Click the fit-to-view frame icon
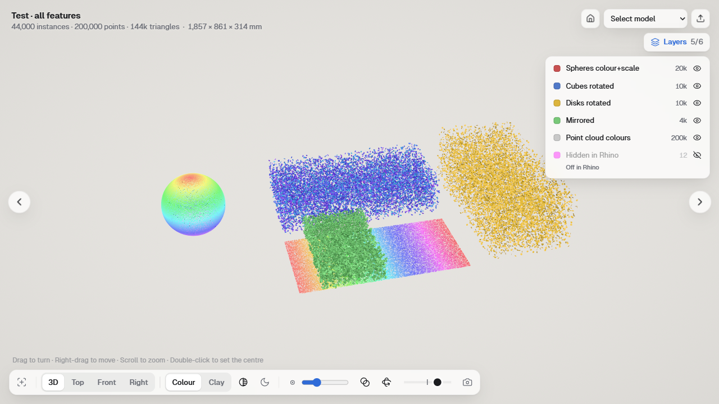Screen dimensions: 719x404 coord(22,382)
